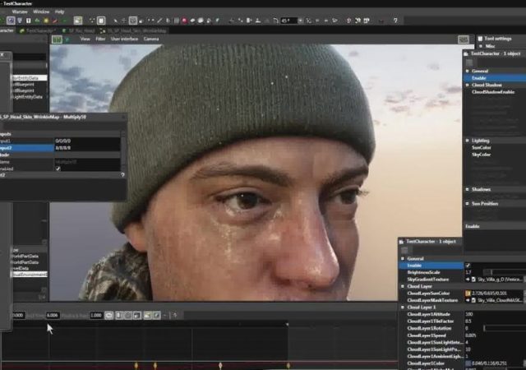
Task: Click the end time field showing 6.000
Action: point(53,315)
